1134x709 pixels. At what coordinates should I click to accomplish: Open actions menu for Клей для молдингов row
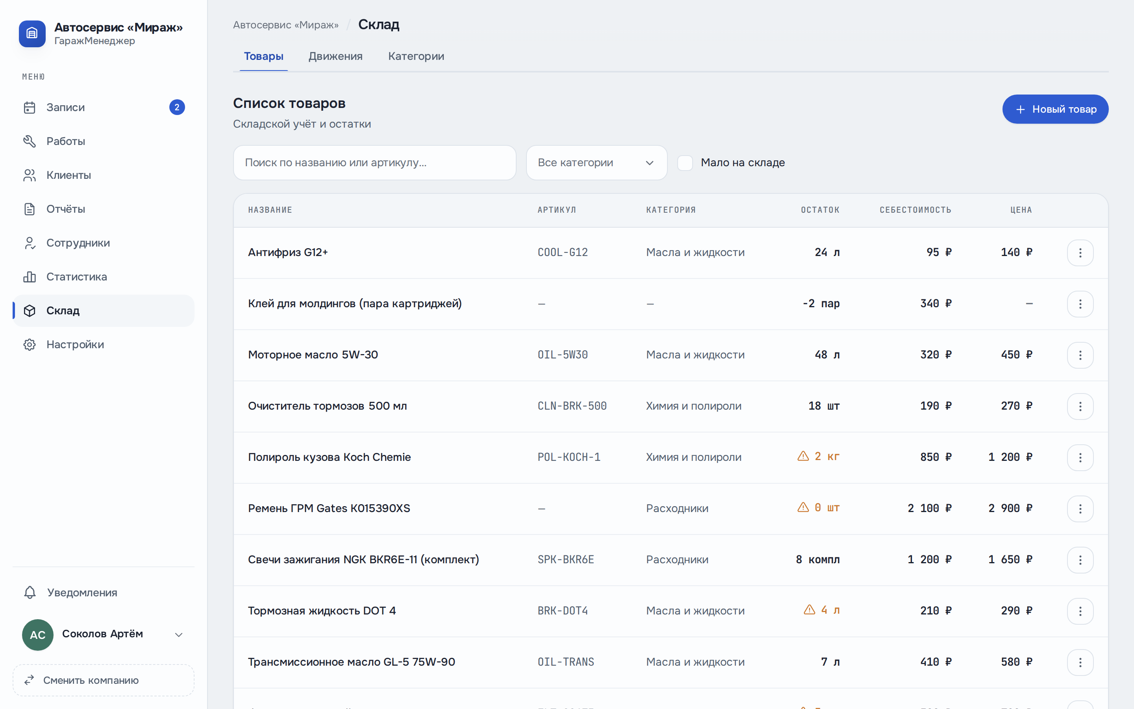pyautogui.click(x=1080, y=304)
